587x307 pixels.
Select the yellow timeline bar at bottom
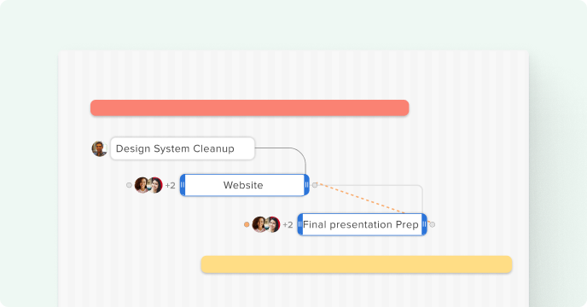coord(357,264)
